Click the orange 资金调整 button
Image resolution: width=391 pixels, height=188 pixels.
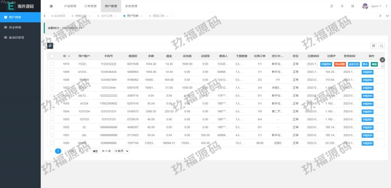[340, 64]
